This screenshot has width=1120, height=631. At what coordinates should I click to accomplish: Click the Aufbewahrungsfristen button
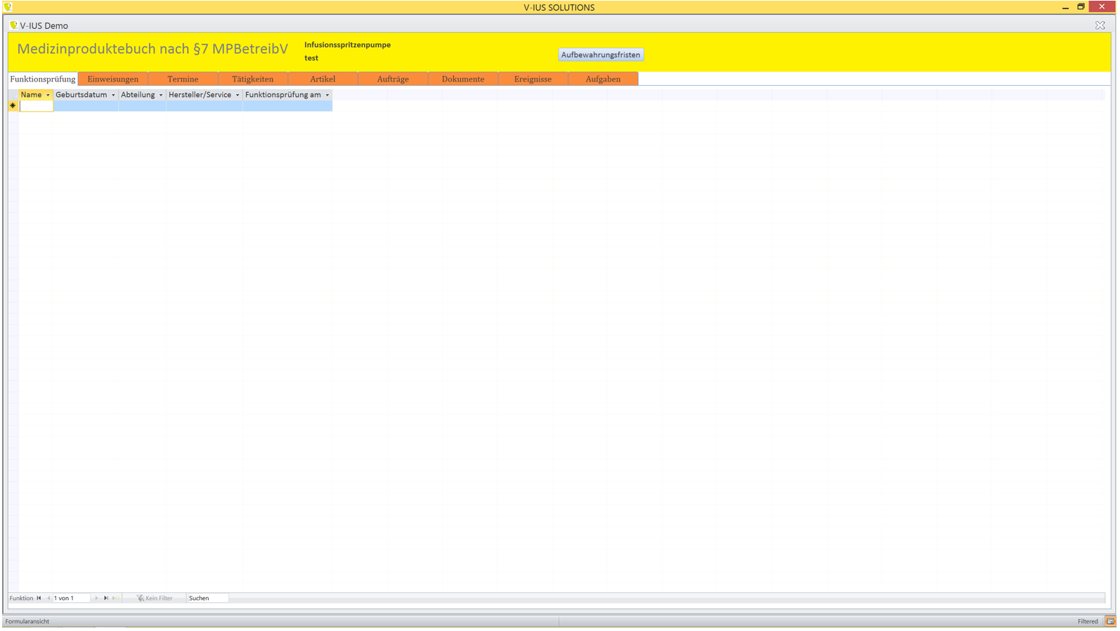600,55
